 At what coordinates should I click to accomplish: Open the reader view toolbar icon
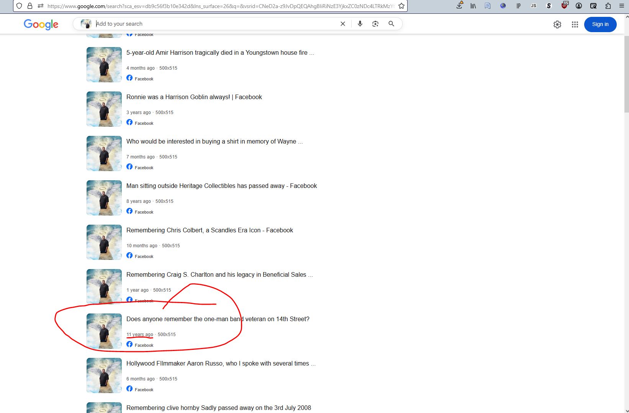point(488,6)
